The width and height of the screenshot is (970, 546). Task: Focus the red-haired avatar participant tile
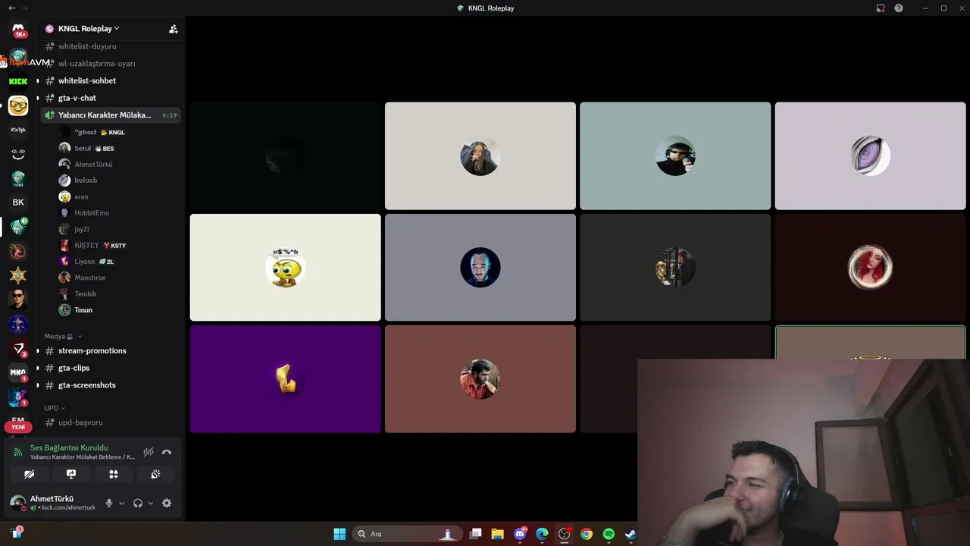(x=870, y=267)
